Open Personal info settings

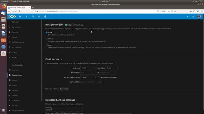17,27
